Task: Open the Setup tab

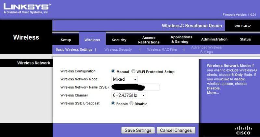Action: (66, 40)
